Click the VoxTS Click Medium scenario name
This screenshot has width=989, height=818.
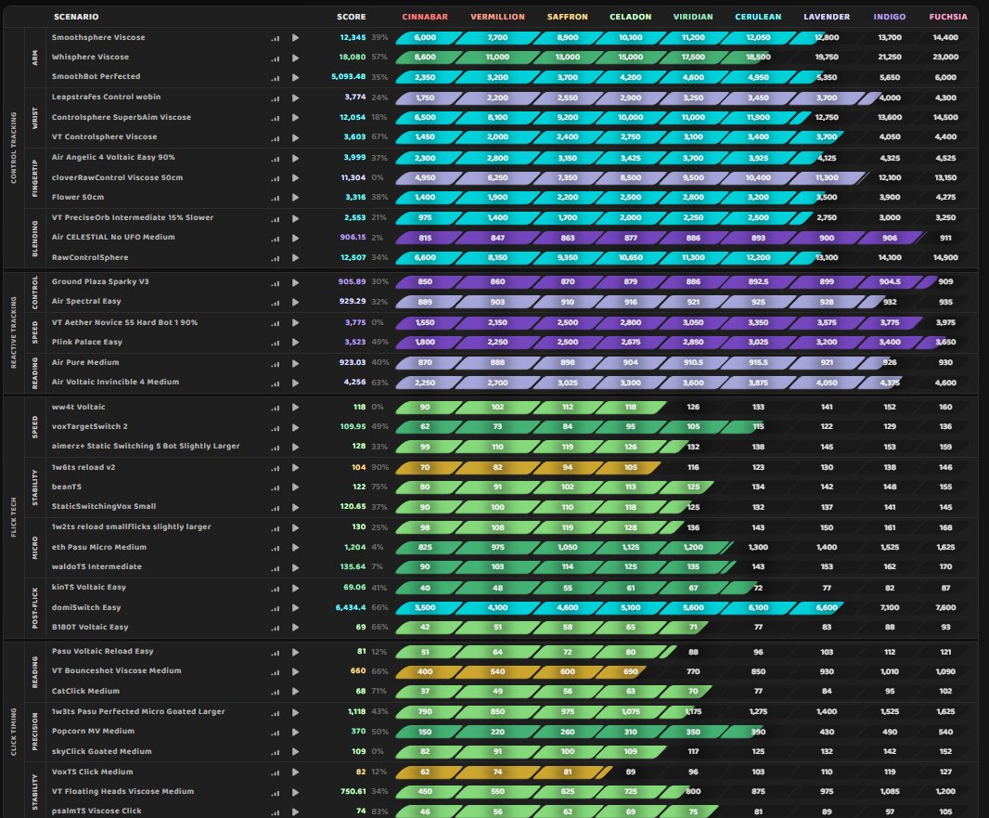click(x=92, y=772)
